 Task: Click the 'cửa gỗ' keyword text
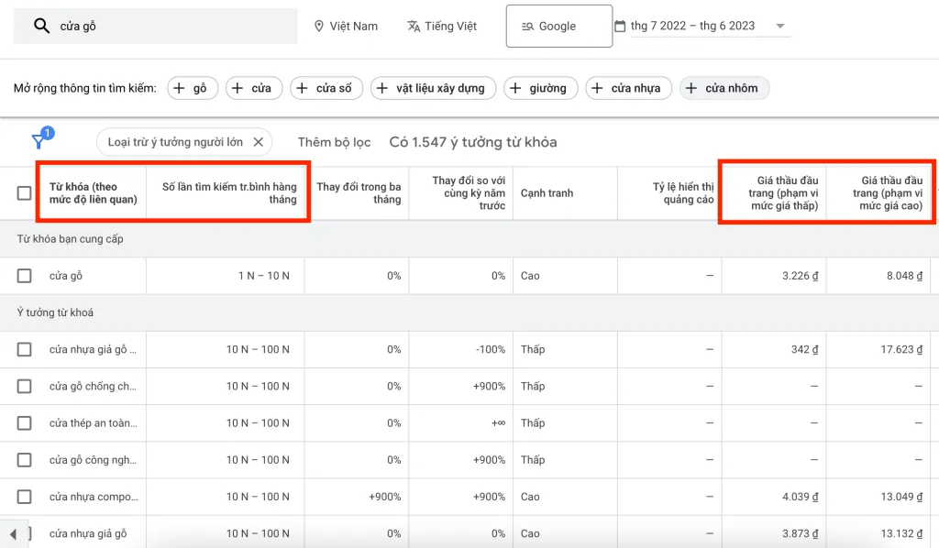(x=66, y=276)
